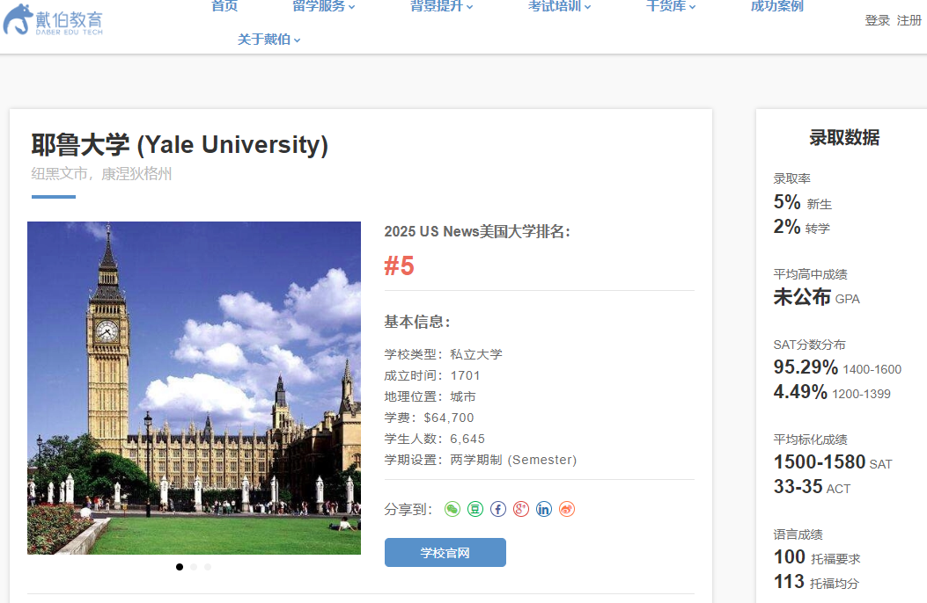The width and height of the screenshot is (927, 603).
Task: Click the Douban share icon
Action: tap(475, 509)
